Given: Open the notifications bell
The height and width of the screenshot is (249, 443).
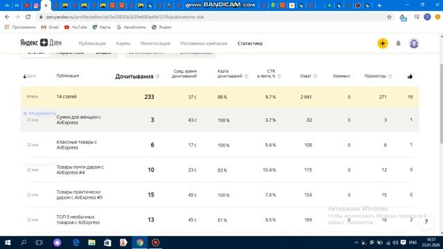Looking at the screenshot, I should 398,43.
